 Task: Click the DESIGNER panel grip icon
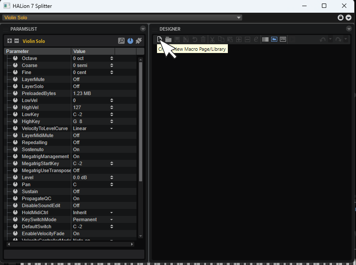[155, 28]
